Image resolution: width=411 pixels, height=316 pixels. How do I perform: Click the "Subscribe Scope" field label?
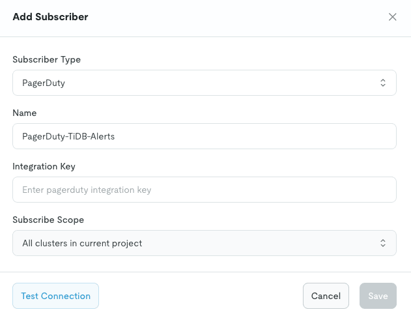(x=48, y=220)
